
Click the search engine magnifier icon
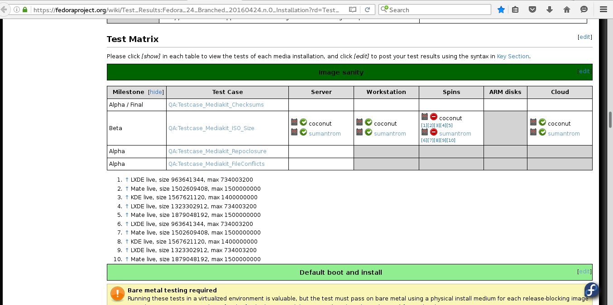tap(384, 9)
